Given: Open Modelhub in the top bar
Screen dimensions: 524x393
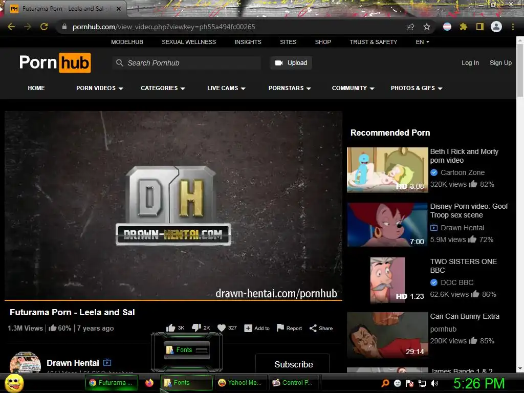Looking at the screenshot, I should 127,42.
